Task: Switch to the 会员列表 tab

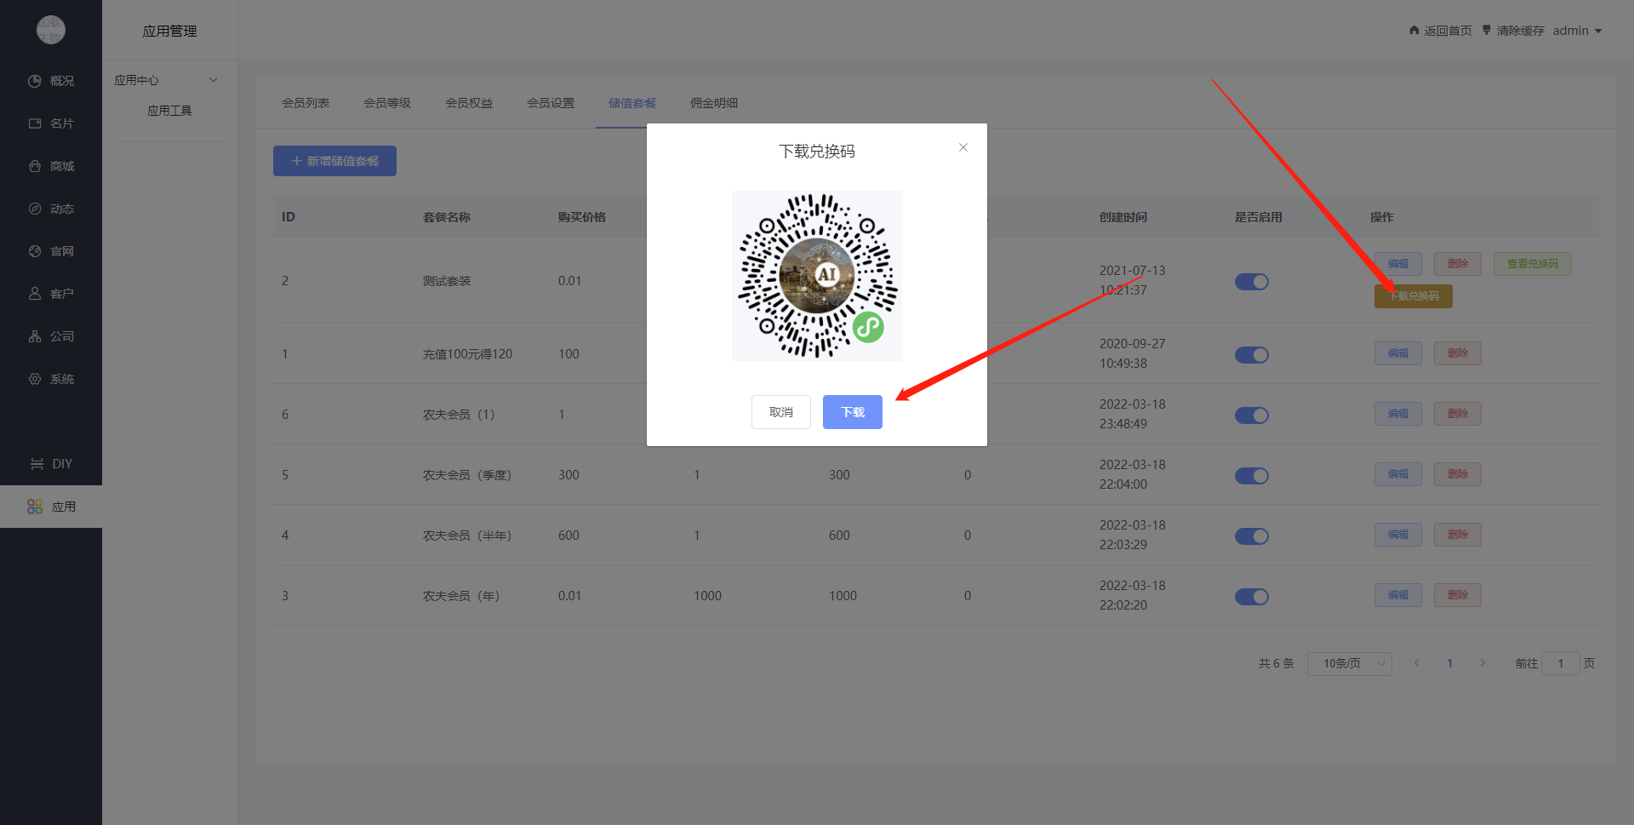Action: (306, 103)
